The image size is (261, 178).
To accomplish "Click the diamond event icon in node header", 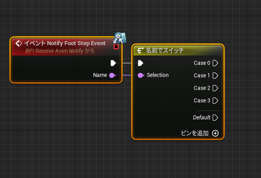I will (x=19, y=43).
